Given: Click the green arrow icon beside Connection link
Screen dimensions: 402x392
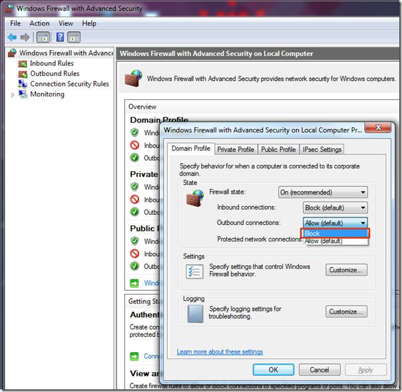Looking at the screenshot, I should click(x=134, y=356).
